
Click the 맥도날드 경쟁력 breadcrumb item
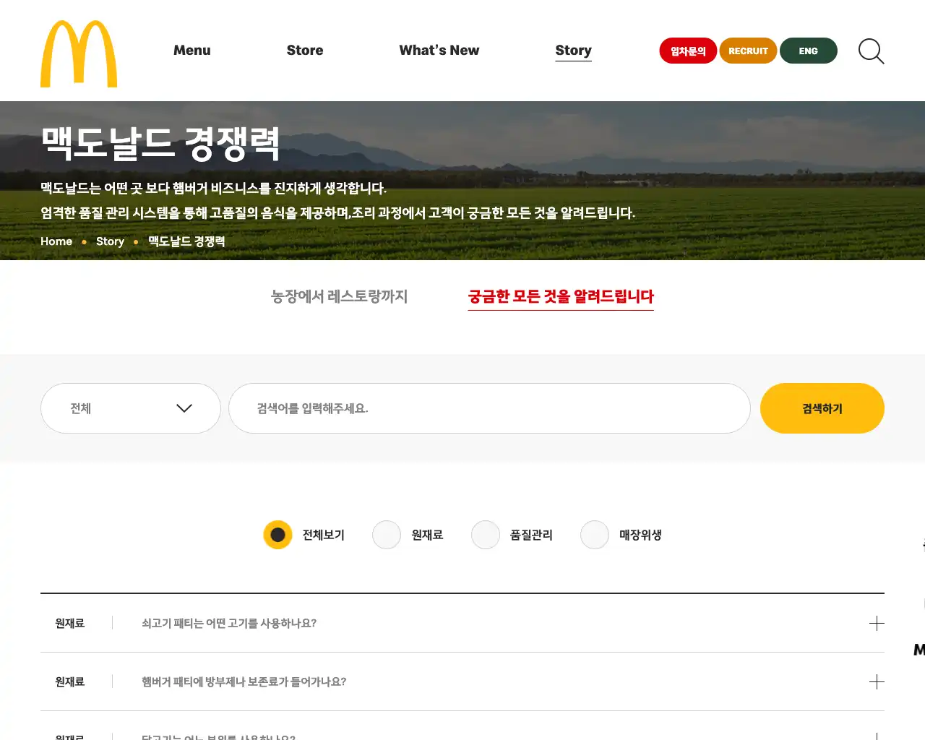[x=186, y=241]
